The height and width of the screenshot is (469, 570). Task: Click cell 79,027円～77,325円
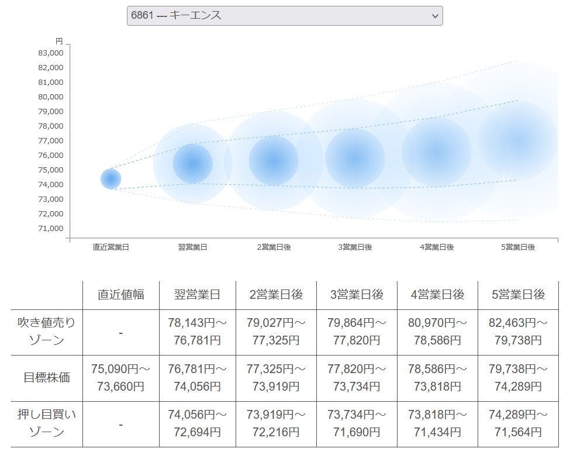(276, 331)
